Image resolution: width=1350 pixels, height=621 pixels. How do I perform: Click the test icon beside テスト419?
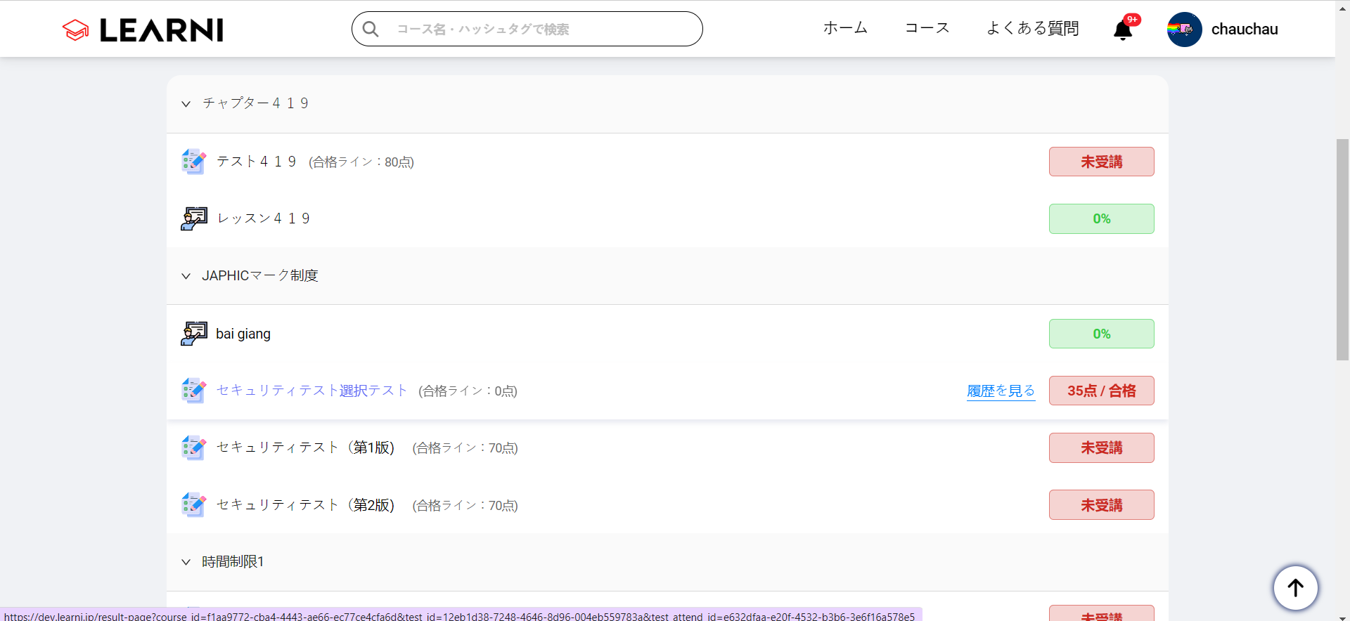194,162
